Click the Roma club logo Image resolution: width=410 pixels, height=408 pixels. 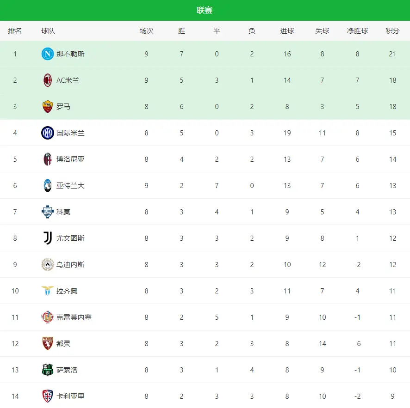pyautogui.click(x=48, y=107)
